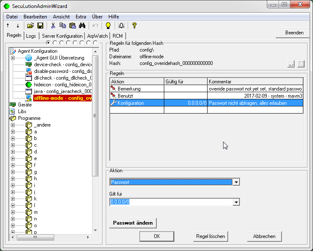Expand the 'm' programs folder
Screen dimensions: 313x251
(x=13, y=212)
